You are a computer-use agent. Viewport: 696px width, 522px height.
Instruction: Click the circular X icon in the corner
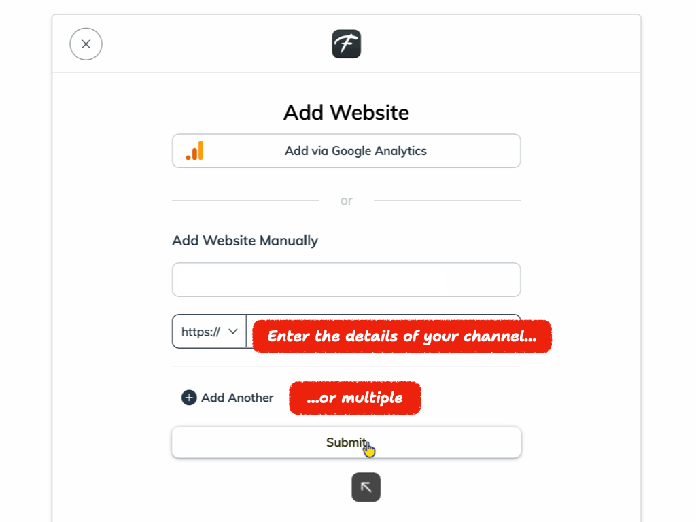point(86,43)
